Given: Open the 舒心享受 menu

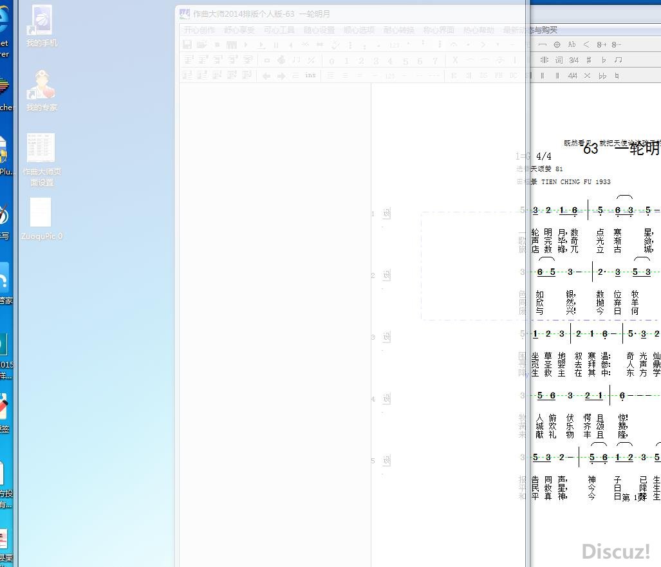Looking at the screenshot, I should 239,30.
